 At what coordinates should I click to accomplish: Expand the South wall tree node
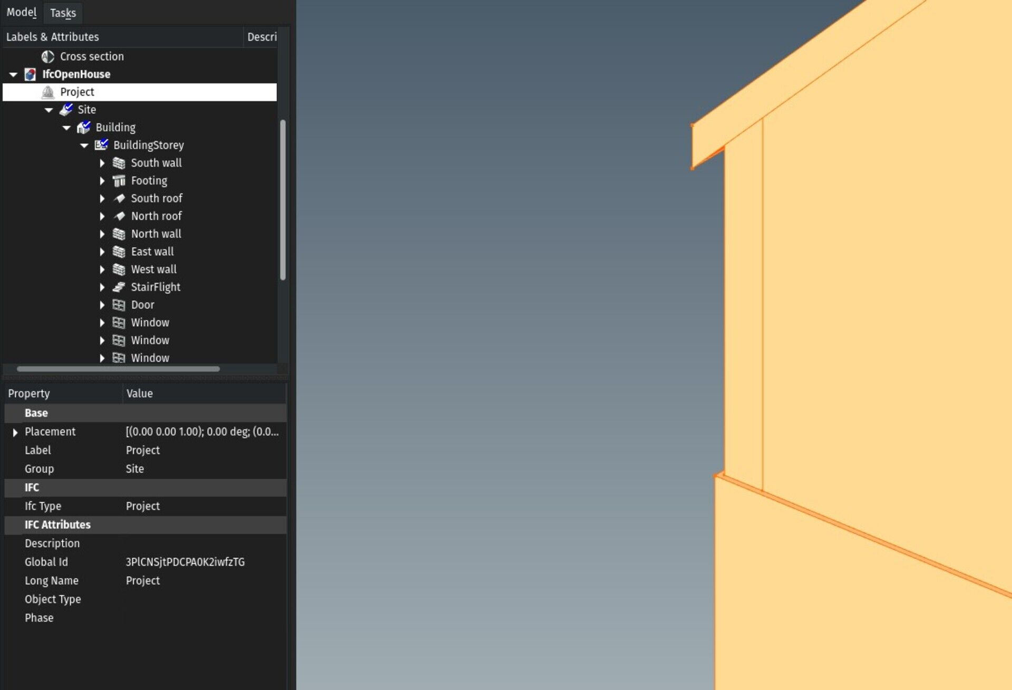tap(104, 162)
